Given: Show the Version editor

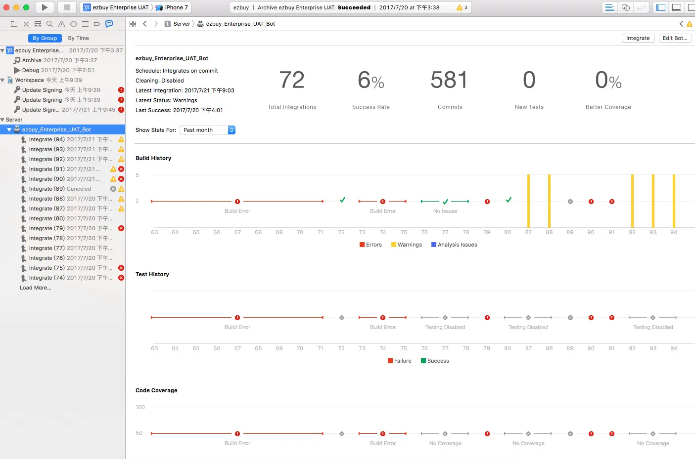Looking at the screenshot, I should pos(642,7).
